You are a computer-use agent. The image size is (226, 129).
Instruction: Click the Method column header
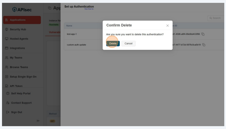click(x=53, y=114)
